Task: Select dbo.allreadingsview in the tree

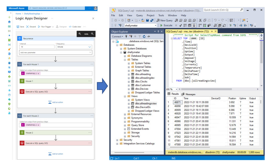Action: point(146,103)
